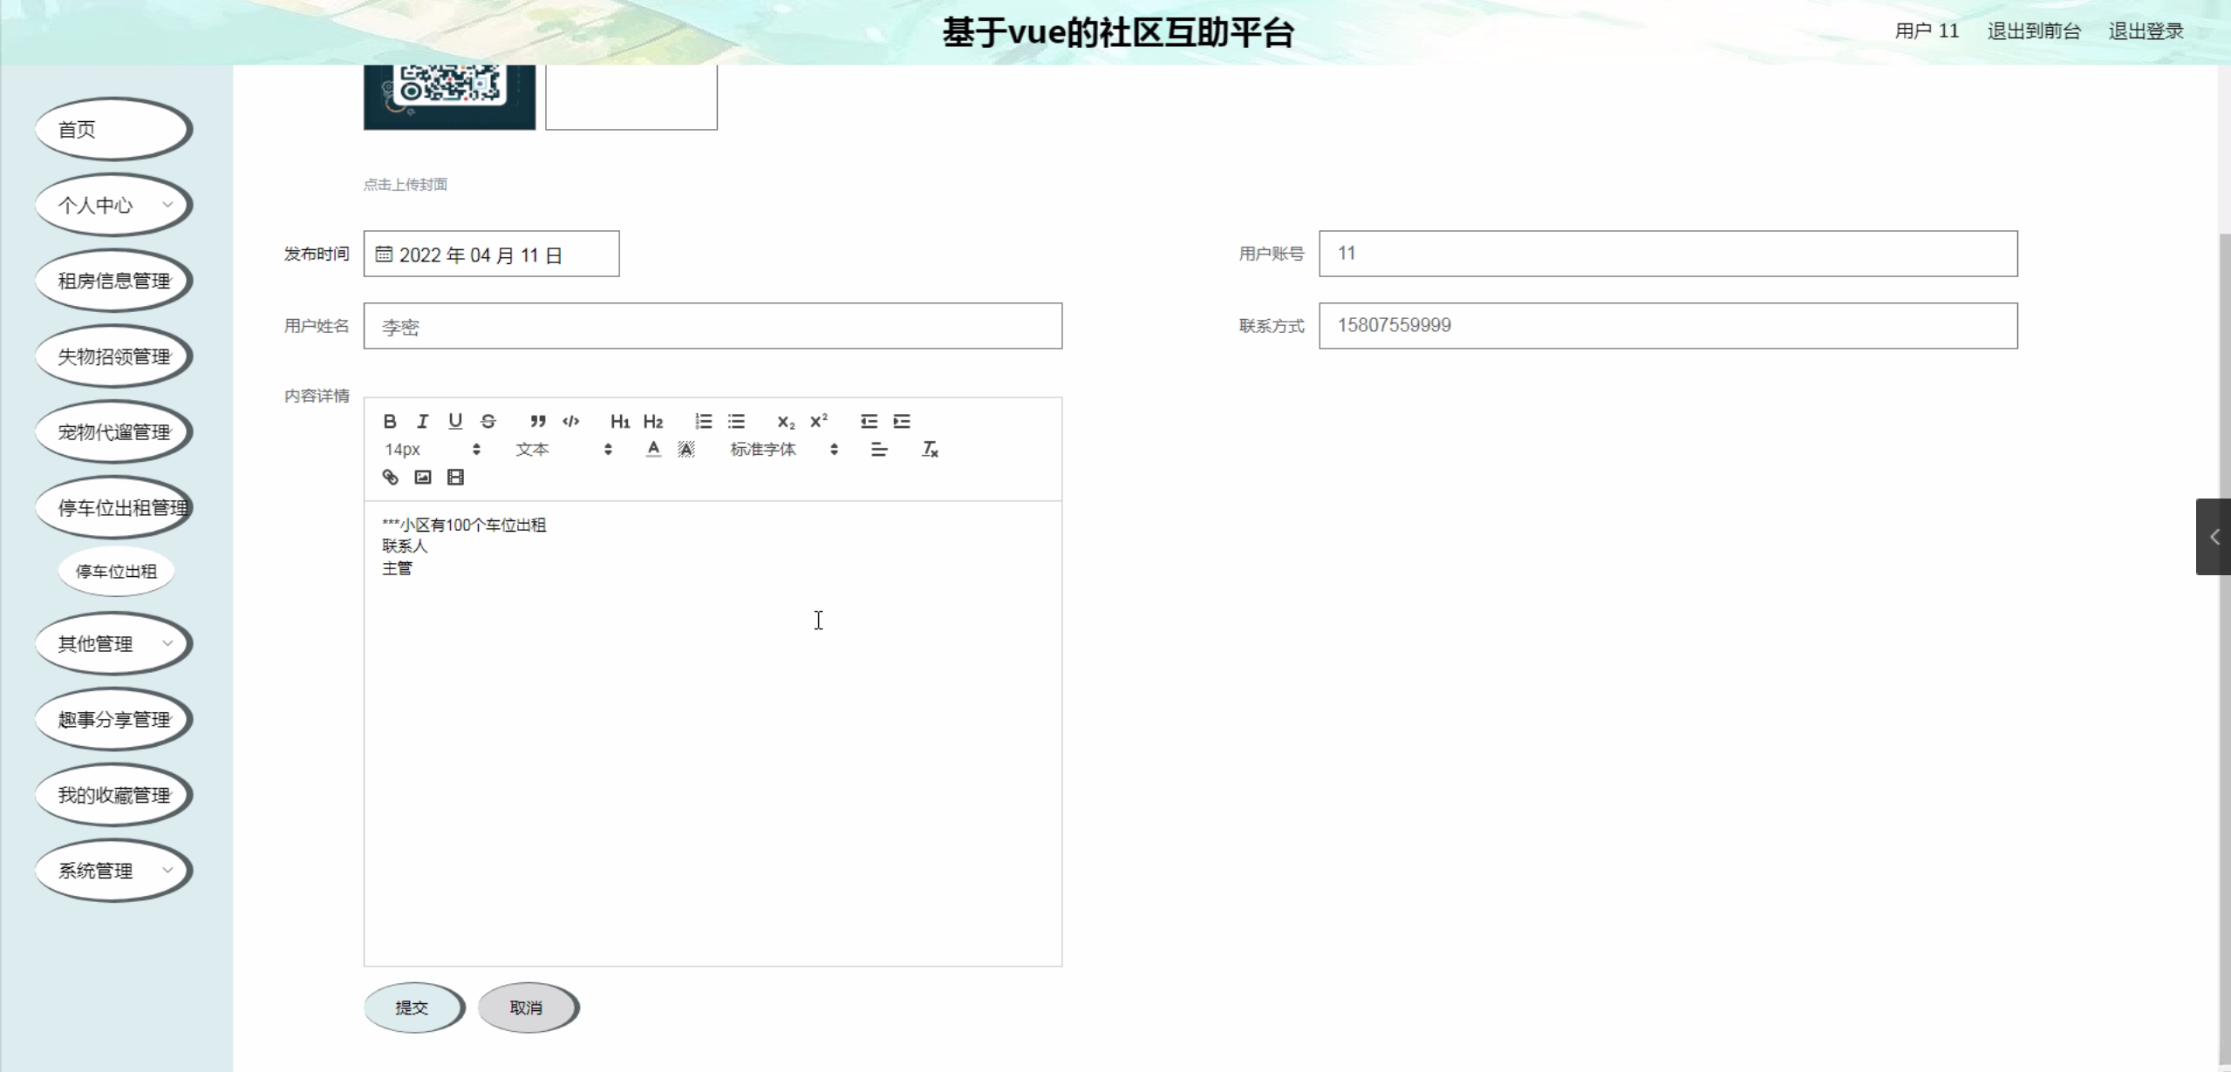The height and width of the screenshot is (1072, 2231).
Task: Click the 提交 submit button
Action: point(413,1008)
